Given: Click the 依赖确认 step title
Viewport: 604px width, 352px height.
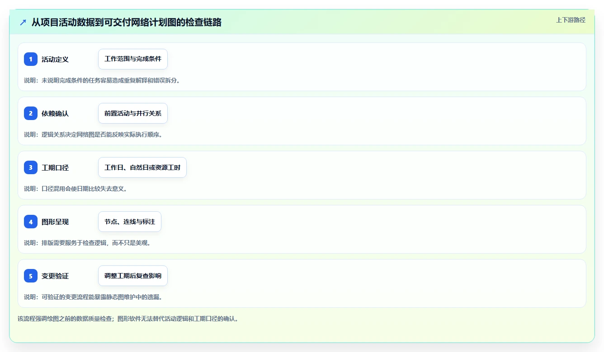Looking at the screenshot, I should point(55,113).
